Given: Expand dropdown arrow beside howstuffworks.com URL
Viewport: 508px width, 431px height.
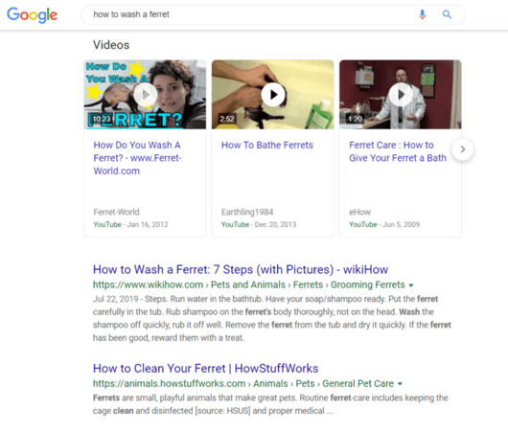Looking at the screenshot, I should (400, 384).
